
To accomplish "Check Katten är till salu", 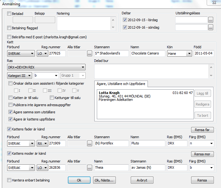I will (10, 97).
